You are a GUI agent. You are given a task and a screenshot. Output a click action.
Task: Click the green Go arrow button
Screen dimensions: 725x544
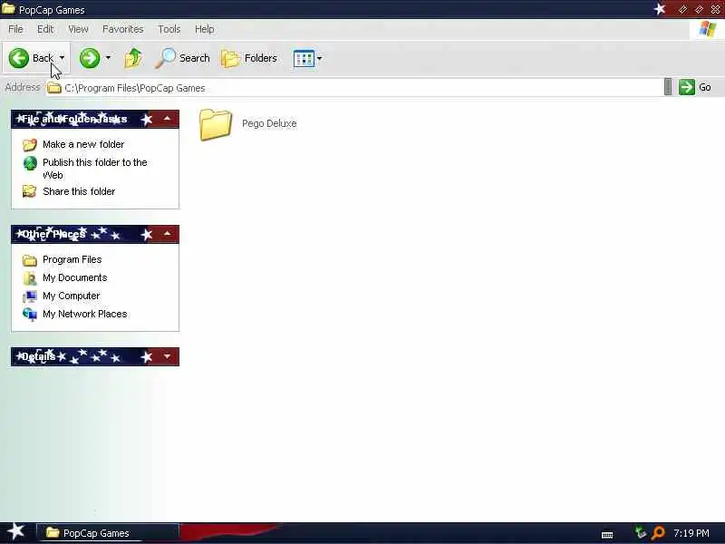[x=687, y=87]
